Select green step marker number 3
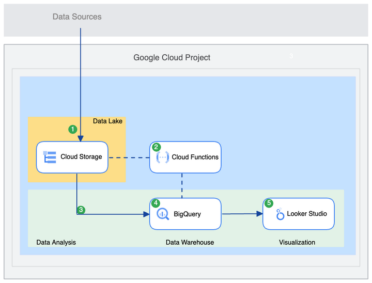This screenshot has width=372, height=283. pos(81,210)
